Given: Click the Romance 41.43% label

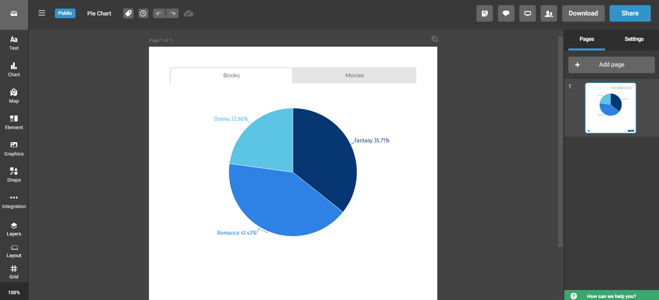Looking at the screenshot, I should pos(237,233).
